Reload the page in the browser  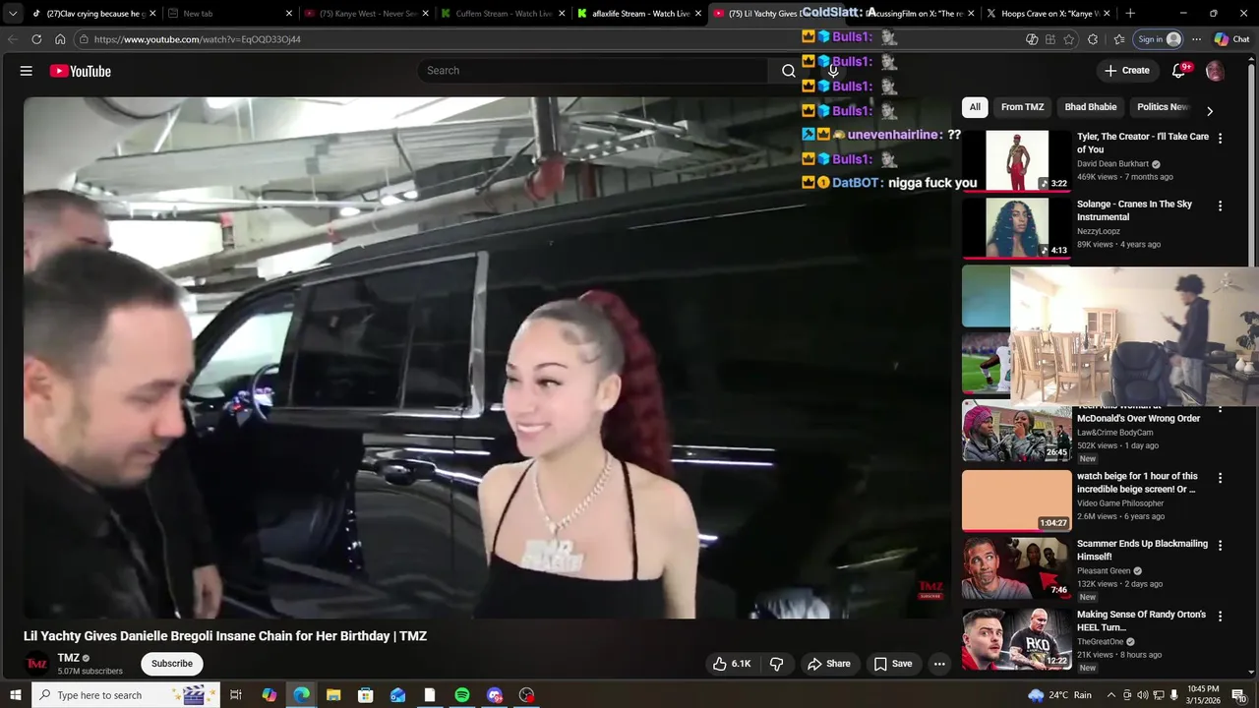tap(36, 39)
